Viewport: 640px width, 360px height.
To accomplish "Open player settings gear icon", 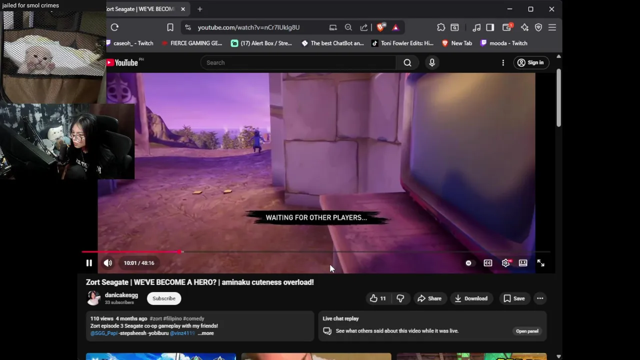I will tap(506, 263).
